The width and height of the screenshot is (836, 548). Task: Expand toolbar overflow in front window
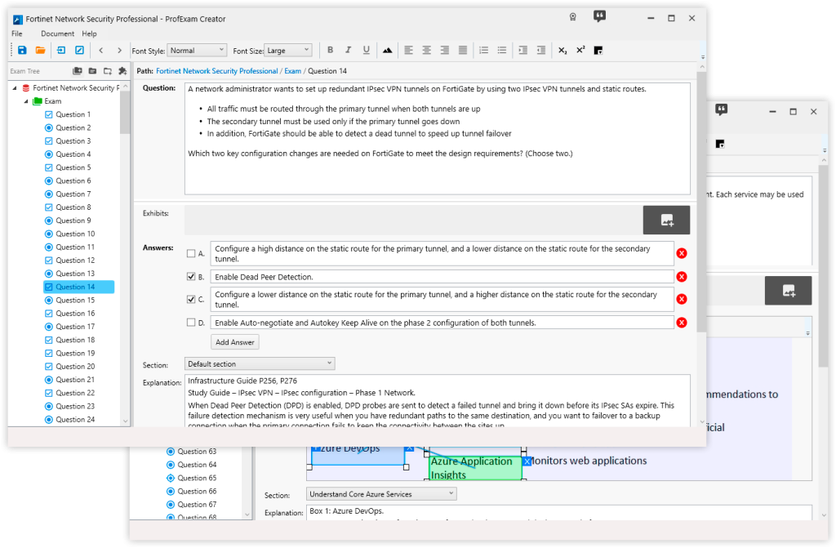coord(702,57)
